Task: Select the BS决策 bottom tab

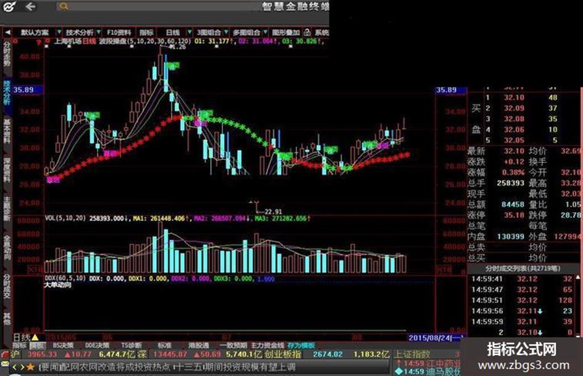Action: 63,346
